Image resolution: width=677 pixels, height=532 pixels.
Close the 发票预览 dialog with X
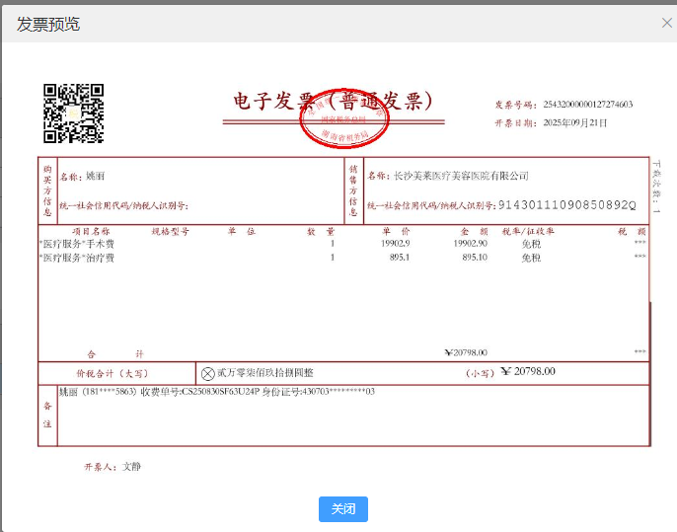[x=667, y=23]
